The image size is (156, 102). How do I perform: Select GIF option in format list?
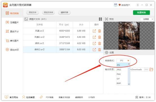118,79
